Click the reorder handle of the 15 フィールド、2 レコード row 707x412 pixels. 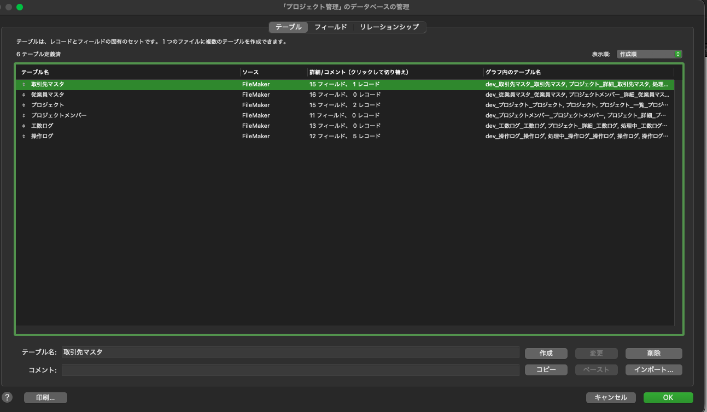(24, 105)
